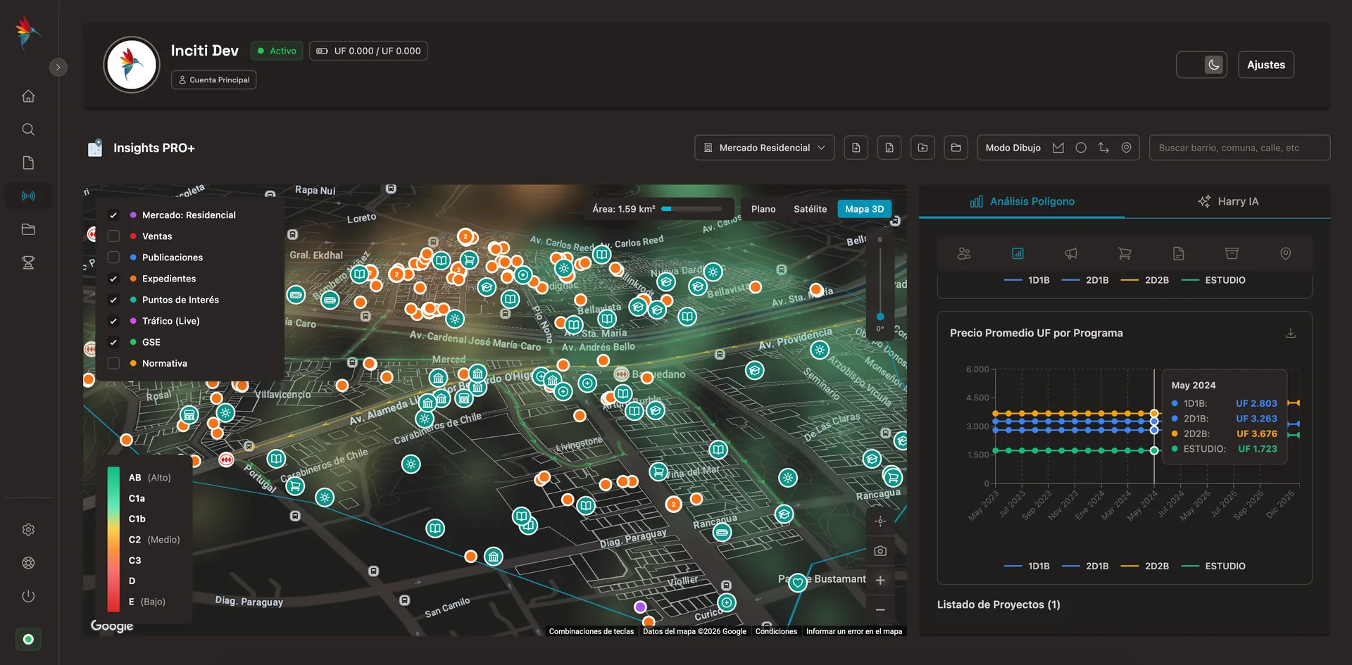1352x665 pixels.
Task: Toggle ESTUDIO series in bottom chart legend
Action: [x=1213, y=566]
